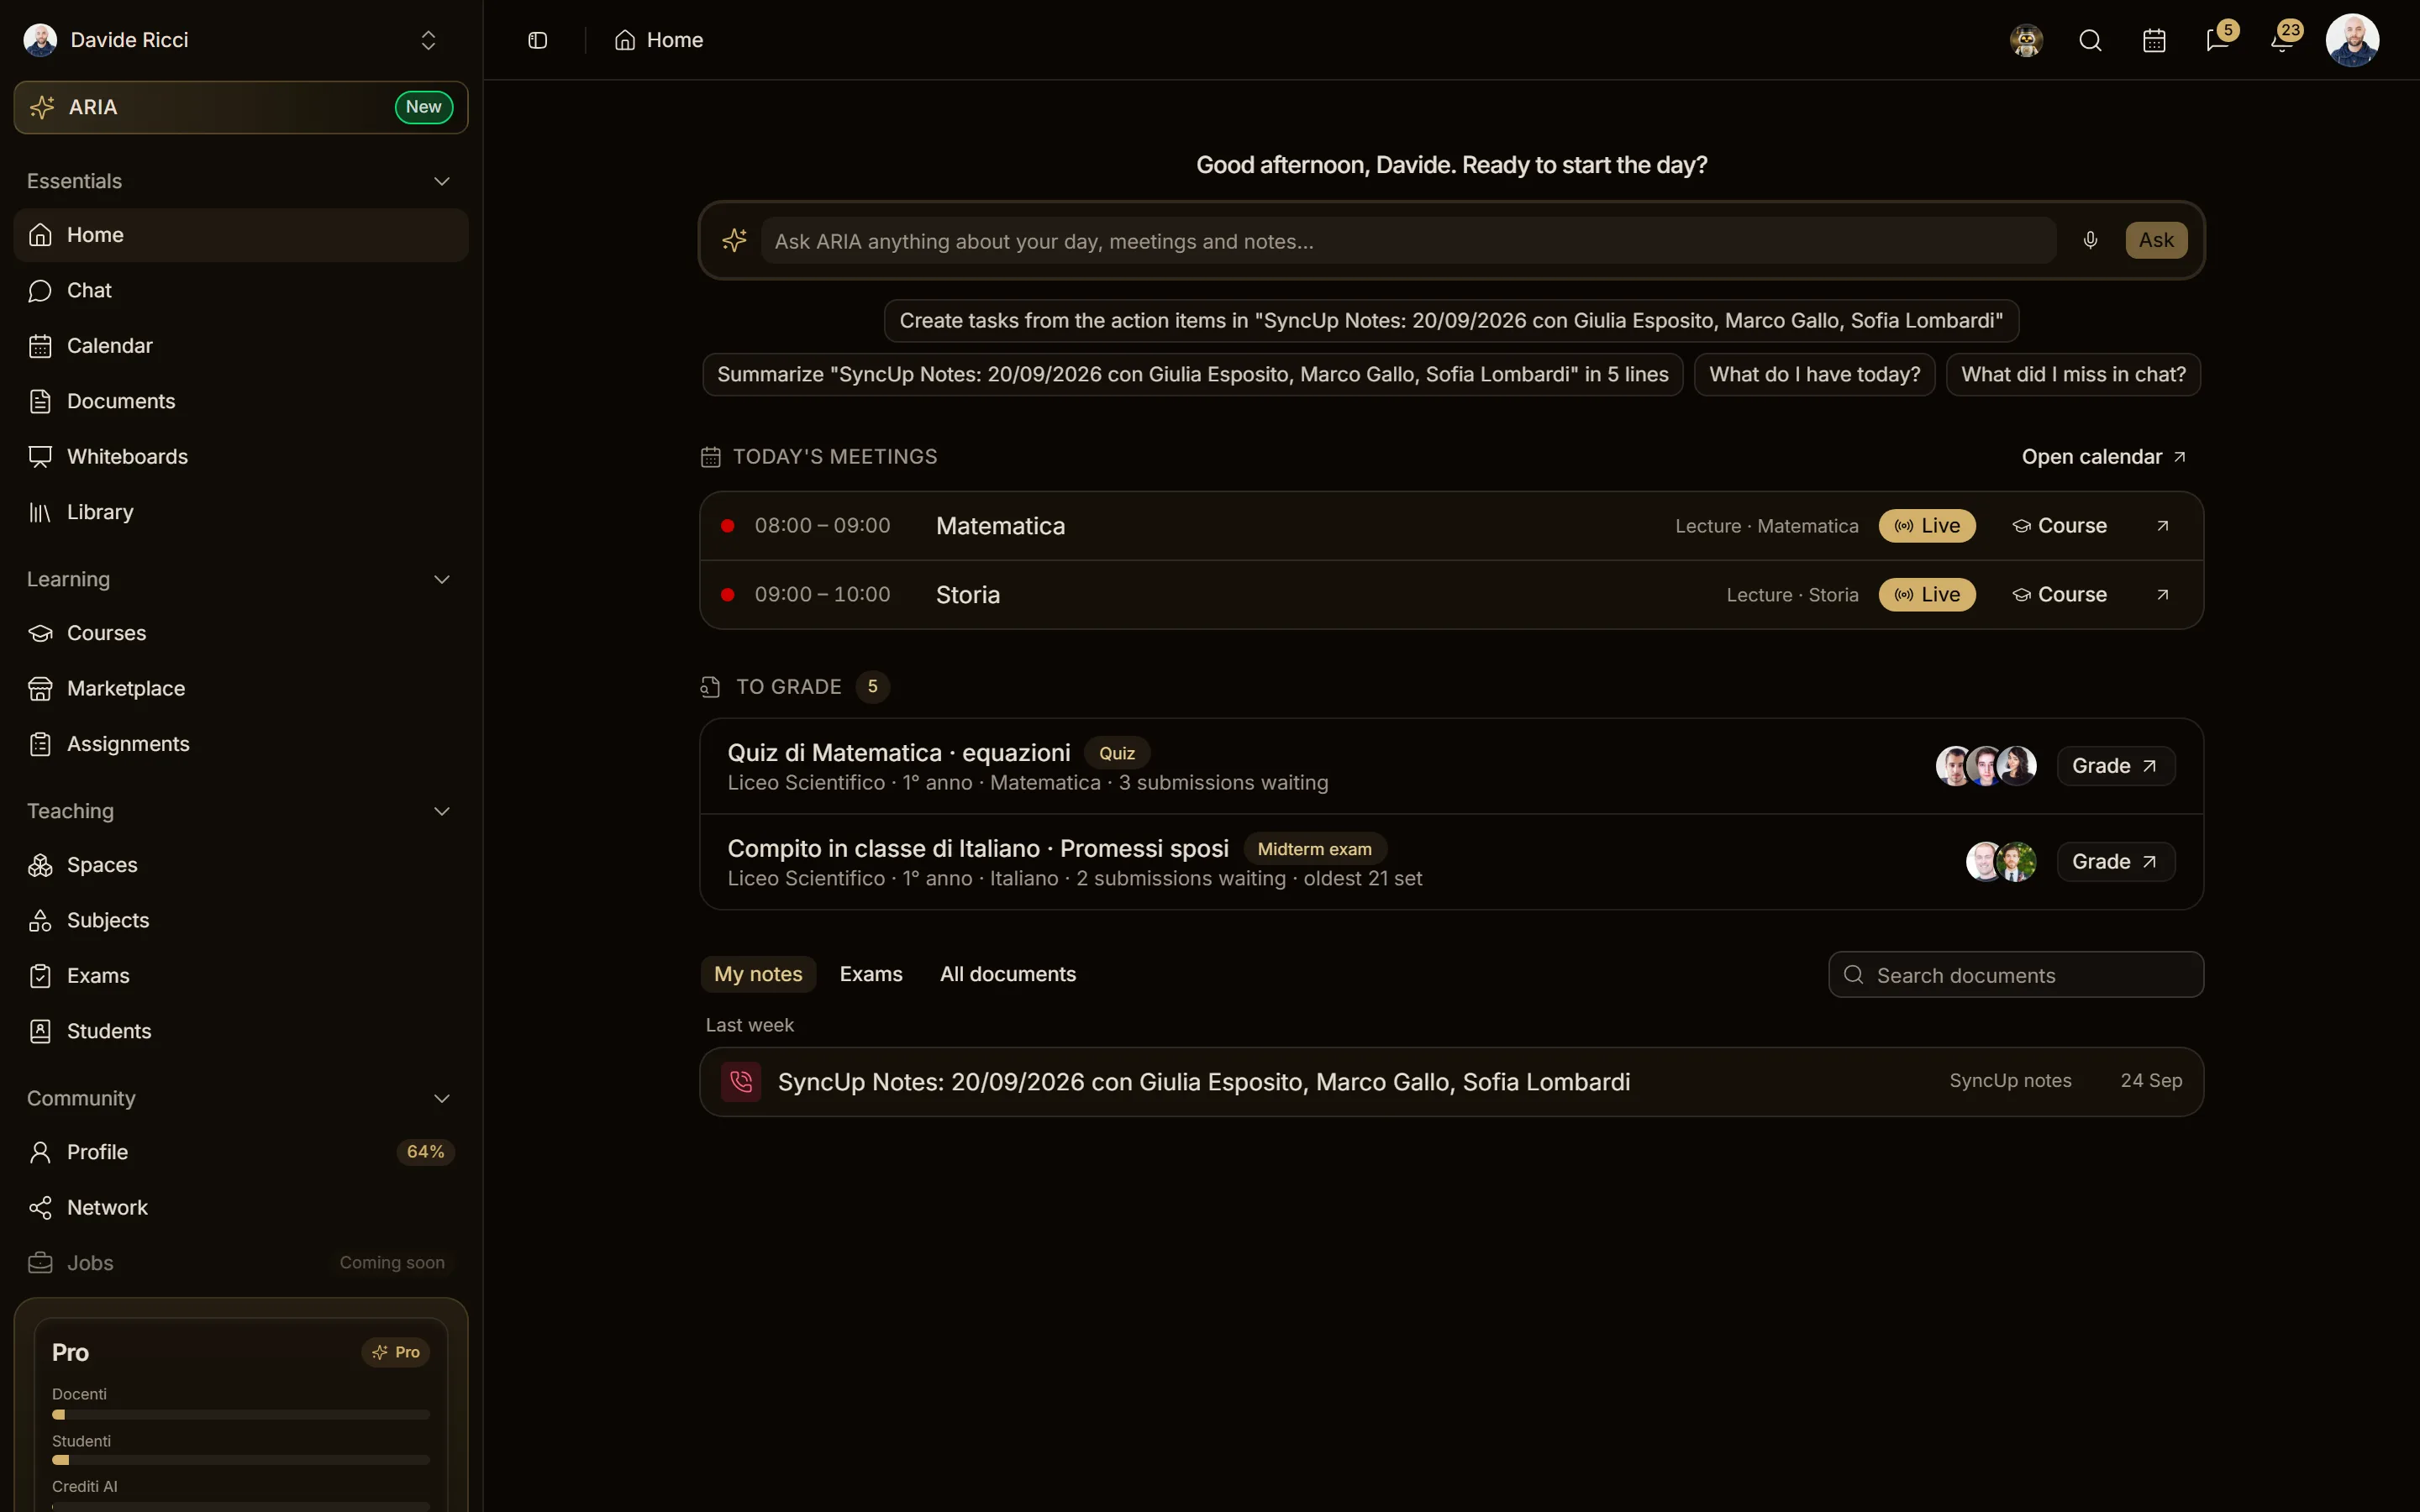Grade Compito in classe di Italiano
2420x1512 pixels.
pos(2115,862)
